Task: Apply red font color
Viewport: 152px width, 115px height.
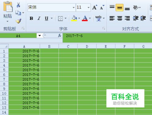Action: (85, 18)
